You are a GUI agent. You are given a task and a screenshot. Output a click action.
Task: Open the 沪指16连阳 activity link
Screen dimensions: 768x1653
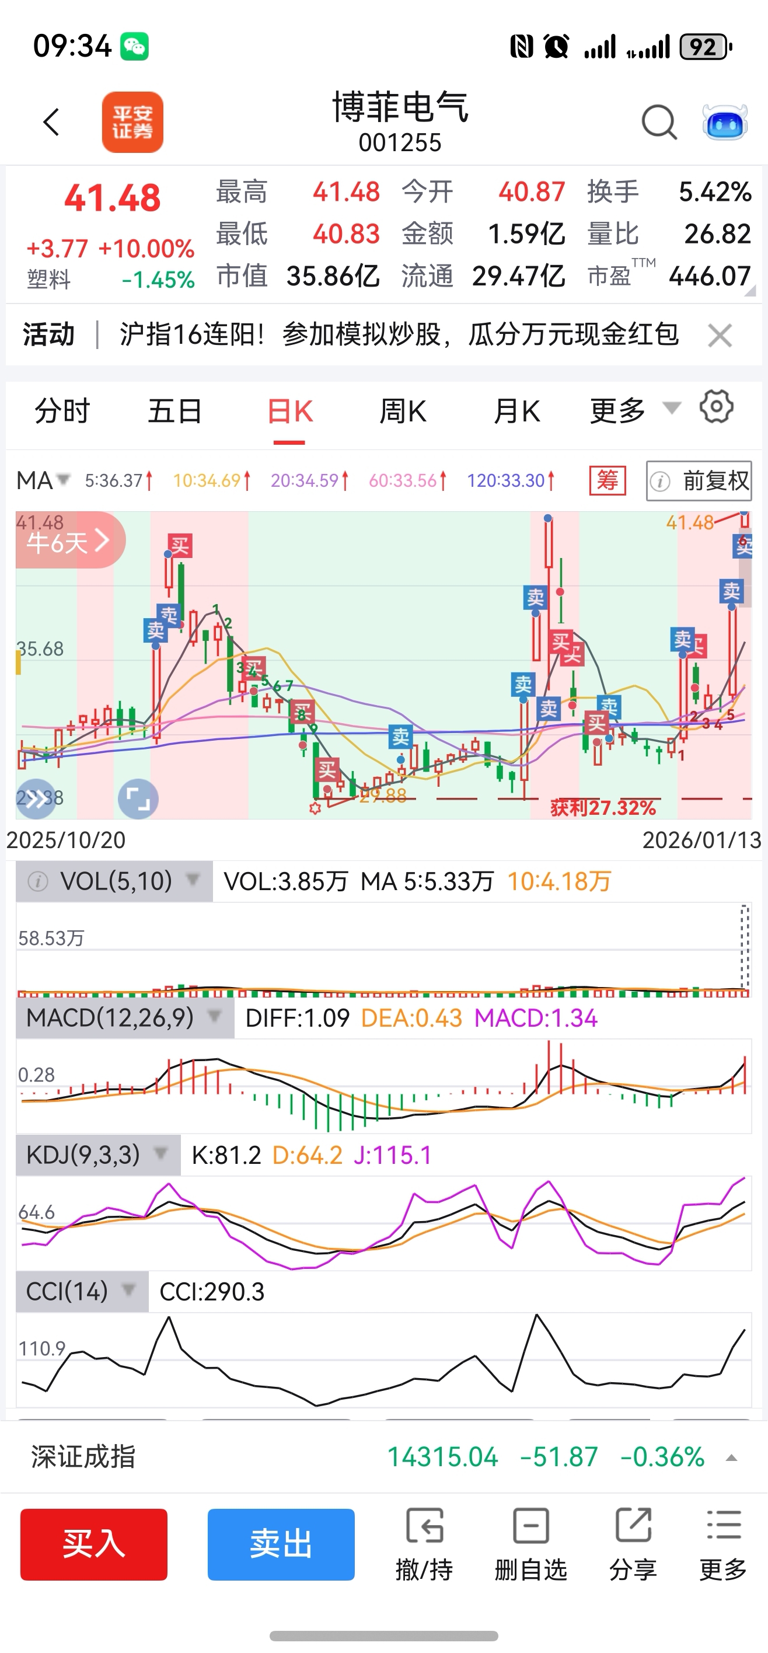tap(399, 334)
